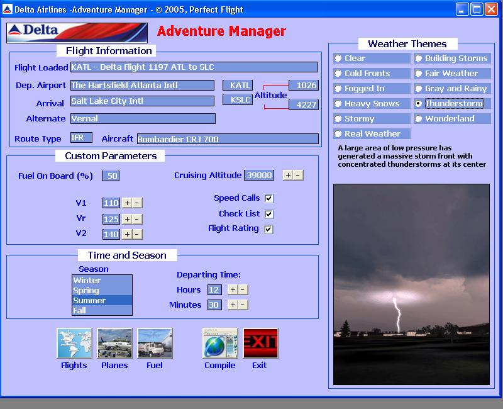Click the departing Hours value field

point(214,289)
